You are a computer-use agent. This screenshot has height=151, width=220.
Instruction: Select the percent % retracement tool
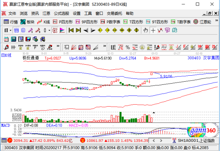(x=128, y=48)
